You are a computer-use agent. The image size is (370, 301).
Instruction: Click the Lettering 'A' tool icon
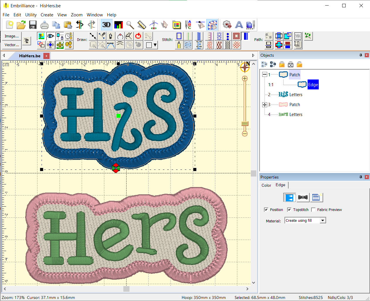(x=239, y=25)
